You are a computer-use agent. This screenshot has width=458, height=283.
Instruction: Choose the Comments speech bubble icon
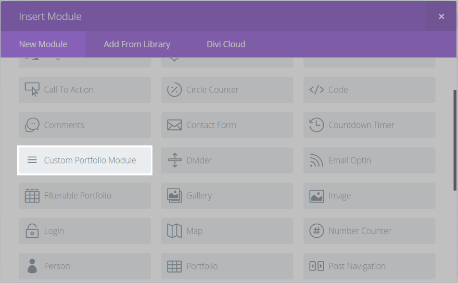32,125
